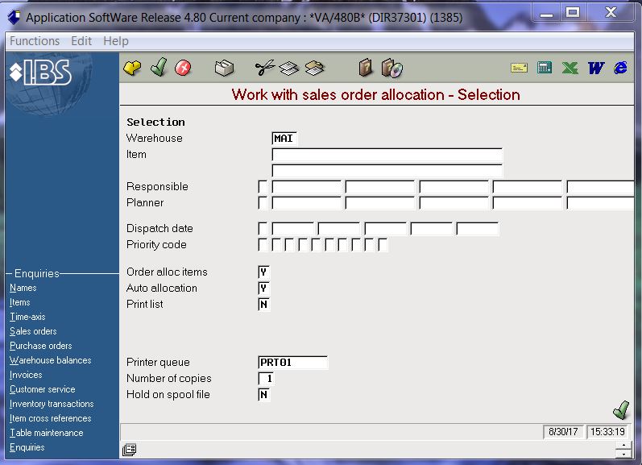This screenshot has width=642, height=465.
Task: Open the bottom Enquiries link
Action: (27, 447)
